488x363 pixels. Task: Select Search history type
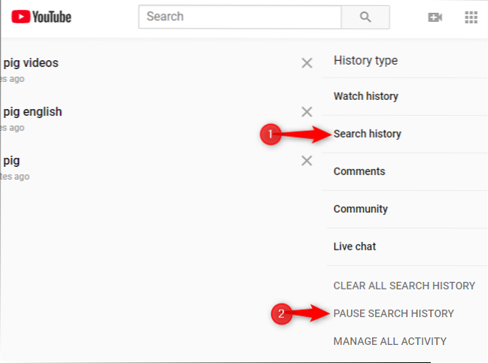368,134
